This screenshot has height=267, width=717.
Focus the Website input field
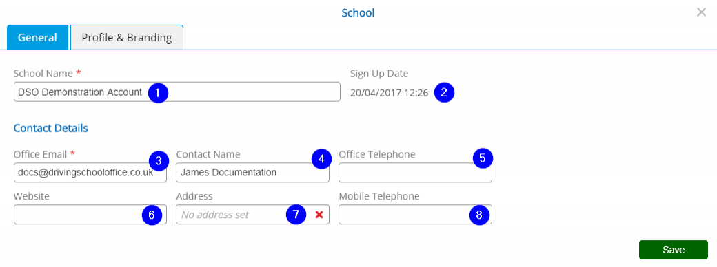click(x=90, y=215)
